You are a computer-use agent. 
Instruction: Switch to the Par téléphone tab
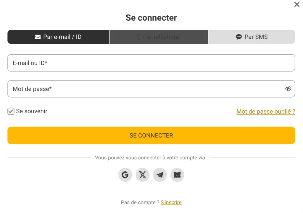(x=159, y=37)
